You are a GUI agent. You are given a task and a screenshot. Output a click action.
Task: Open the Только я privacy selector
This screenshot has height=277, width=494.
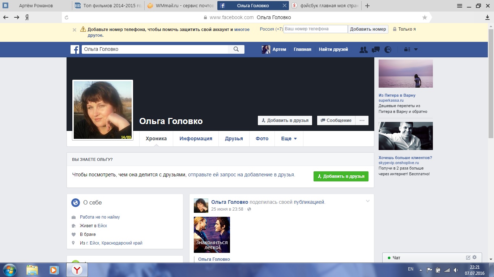coord(404,29)
